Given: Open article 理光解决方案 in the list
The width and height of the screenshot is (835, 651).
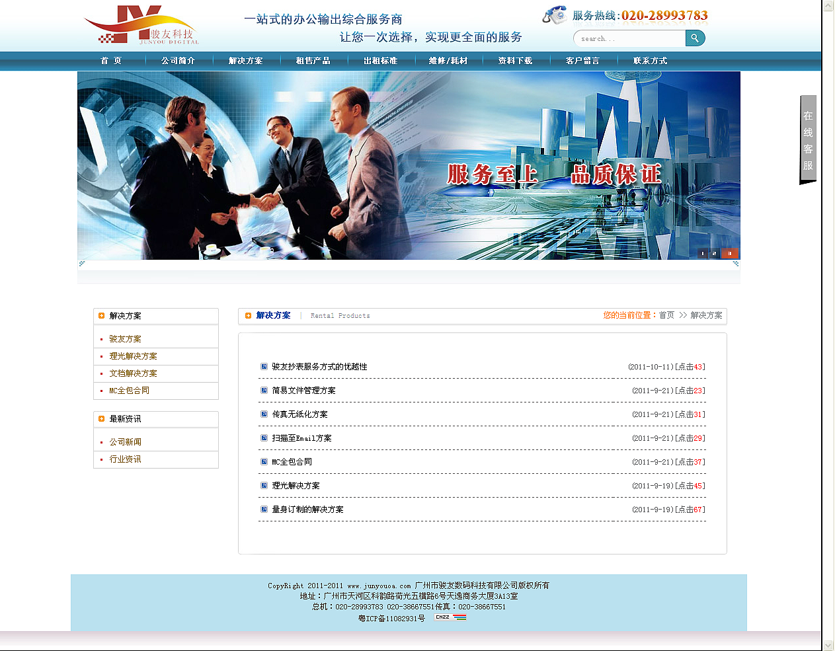Looking at the screenshot, I should pos(296,486).
